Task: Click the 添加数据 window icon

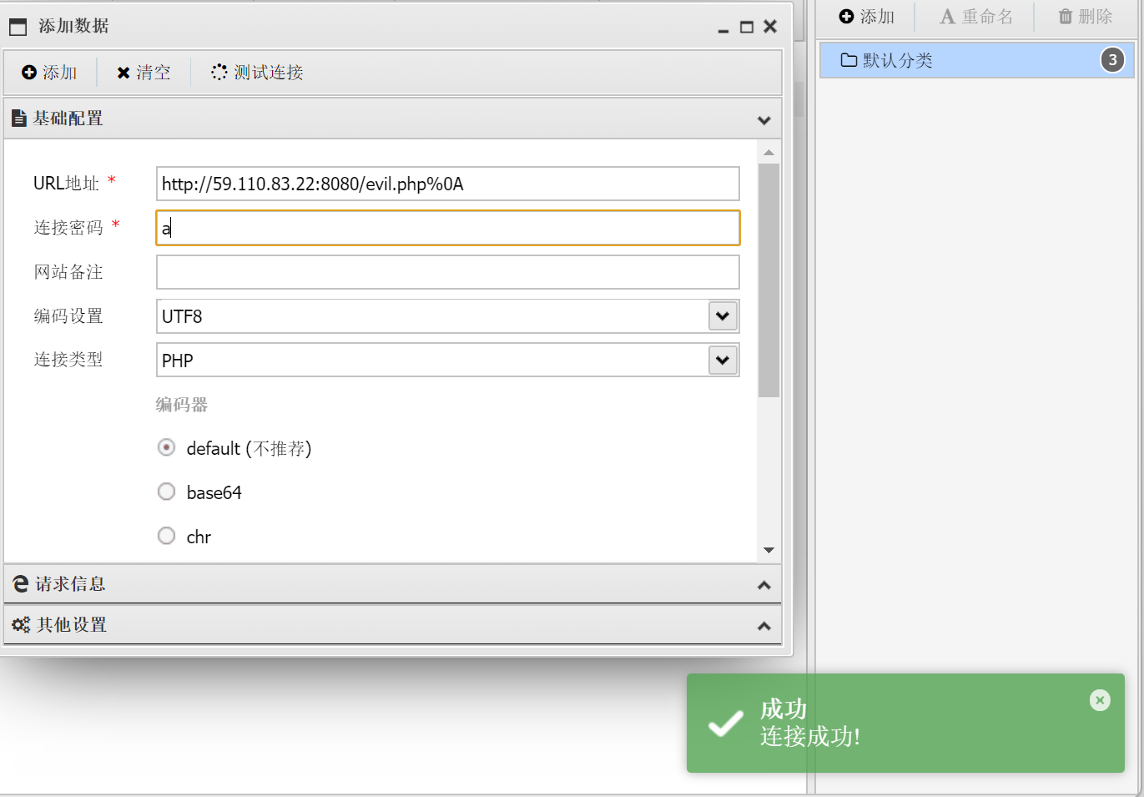Action: 18,27
